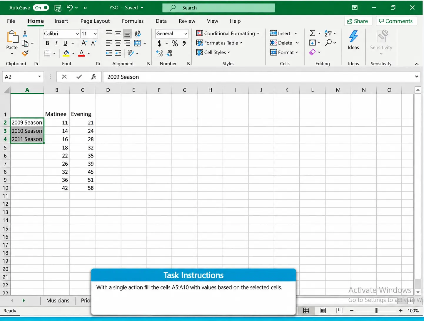Screen dimensions: 424x321
Task: Click the Cut scissors icon
Action: click(25, 34)
